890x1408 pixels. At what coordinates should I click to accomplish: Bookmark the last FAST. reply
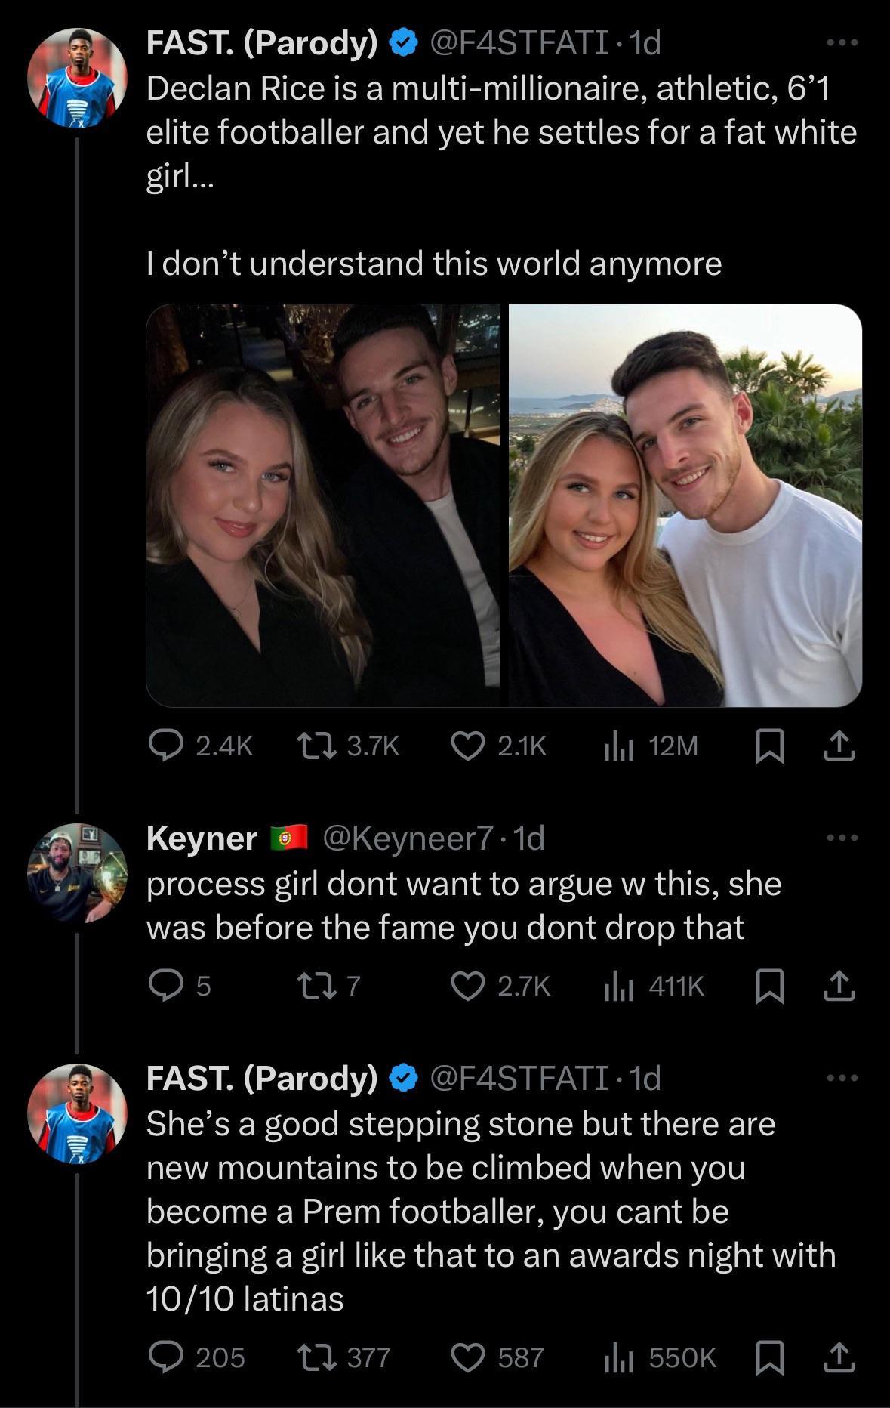pyautogui.click(x=768, y=1357)
